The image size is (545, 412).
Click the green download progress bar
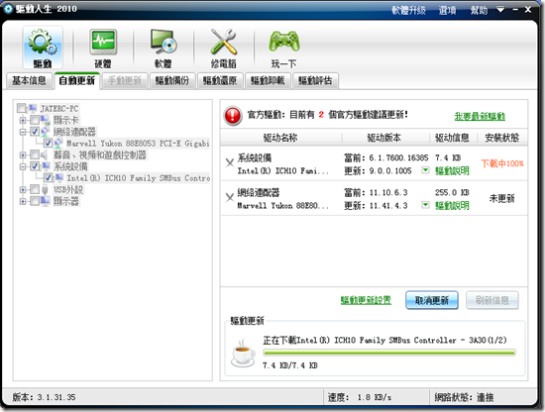click(389, 353)
